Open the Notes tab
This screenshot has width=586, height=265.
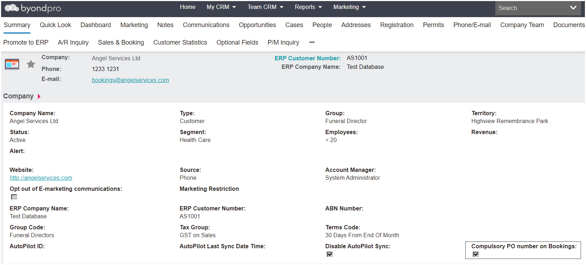point(165,25)
